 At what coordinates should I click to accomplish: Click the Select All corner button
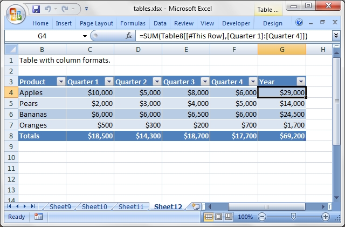[x=11, y=49]
